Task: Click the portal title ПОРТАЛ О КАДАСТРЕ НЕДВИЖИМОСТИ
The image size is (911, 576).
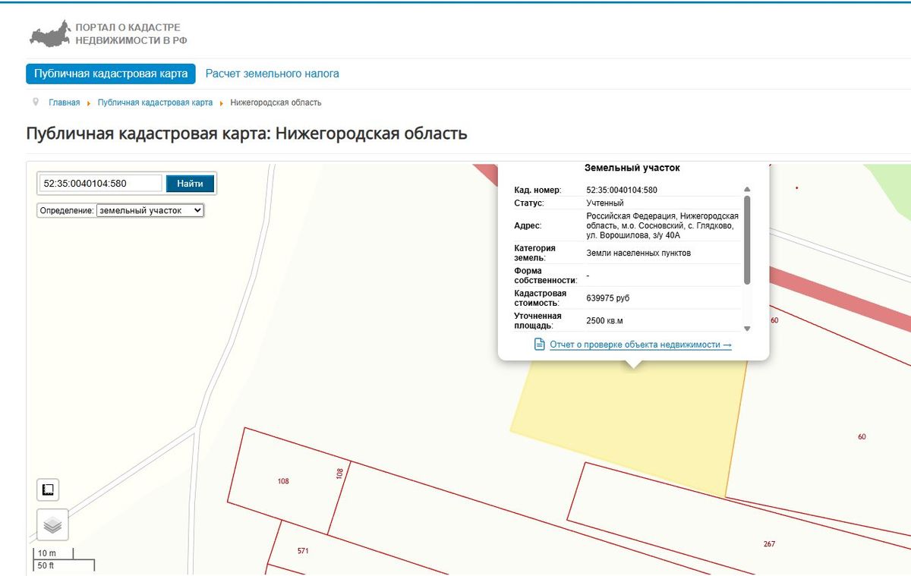Action: click(131, 33)
